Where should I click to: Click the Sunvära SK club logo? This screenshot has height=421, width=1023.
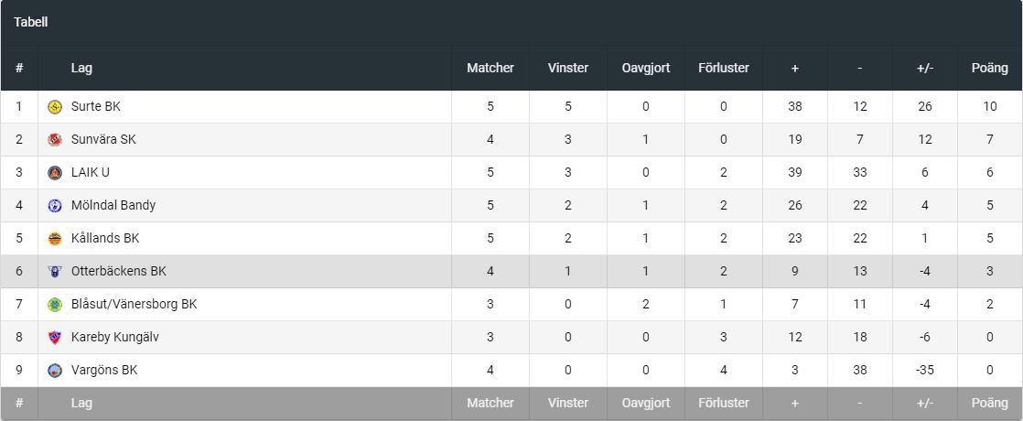[55, 140]
